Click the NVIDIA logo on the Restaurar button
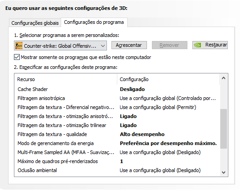 [x=197, y=45]
